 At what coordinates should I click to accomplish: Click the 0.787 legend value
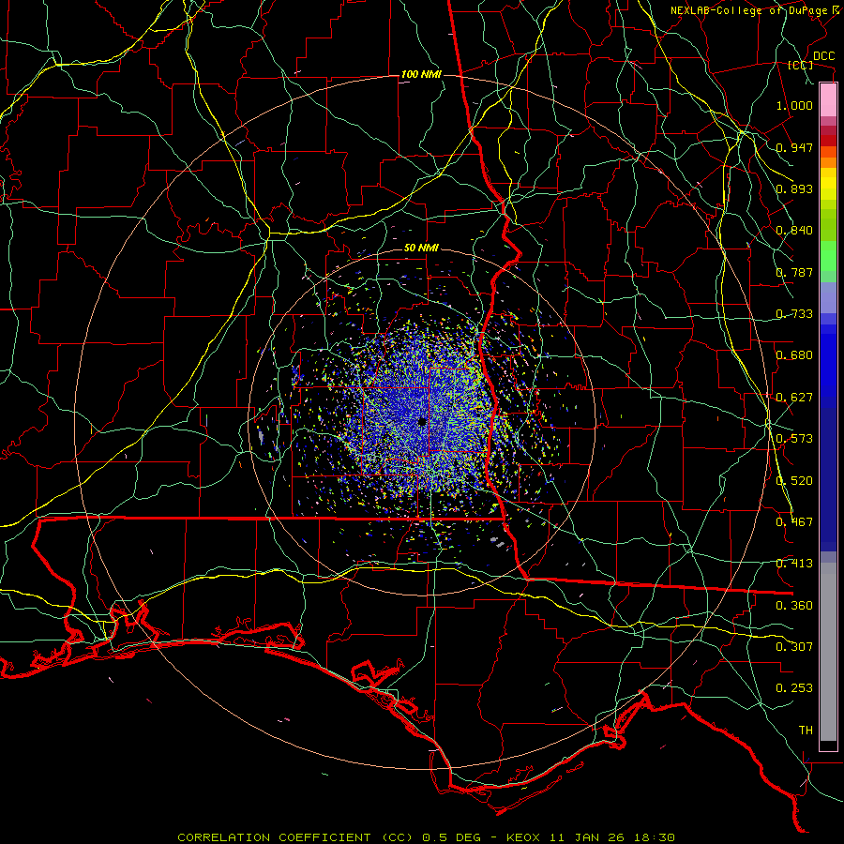click(x=794, y=272)
